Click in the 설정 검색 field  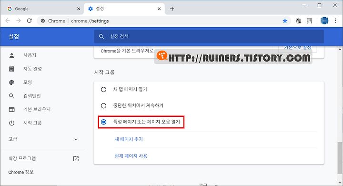click(x=209, y=36)
